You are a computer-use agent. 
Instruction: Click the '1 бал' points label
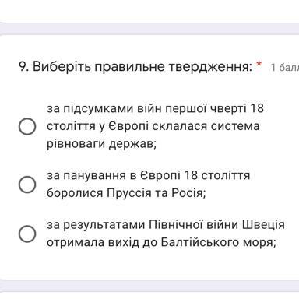[x=285, y=68]
